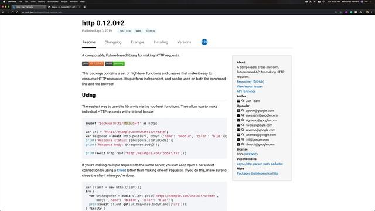Click the search icon for nweiz@google.com

(243, 125)
